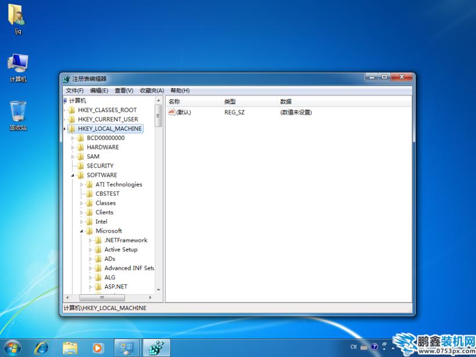Launch Internet Explorer from the taskbar
The height and width of the screenshot is (357, 476).
(x=41, y=348)
